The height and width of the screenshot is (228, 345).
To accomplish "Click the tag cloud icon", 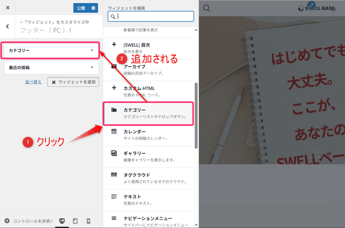I will [x=114, y=175].
